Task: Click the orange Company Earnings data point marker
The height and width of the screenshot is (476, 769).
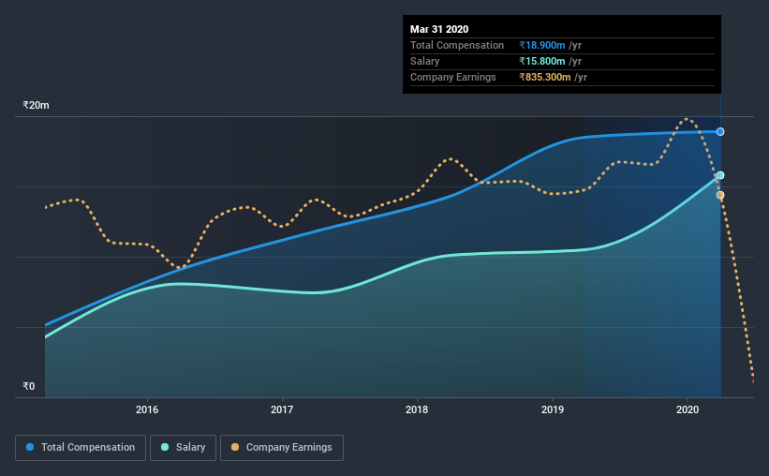Action: pyautogui.click(x=720, y=195)
